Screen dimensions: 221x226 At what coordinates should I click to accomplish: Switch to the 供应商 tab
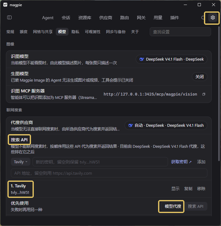click(x=106, y=18)
